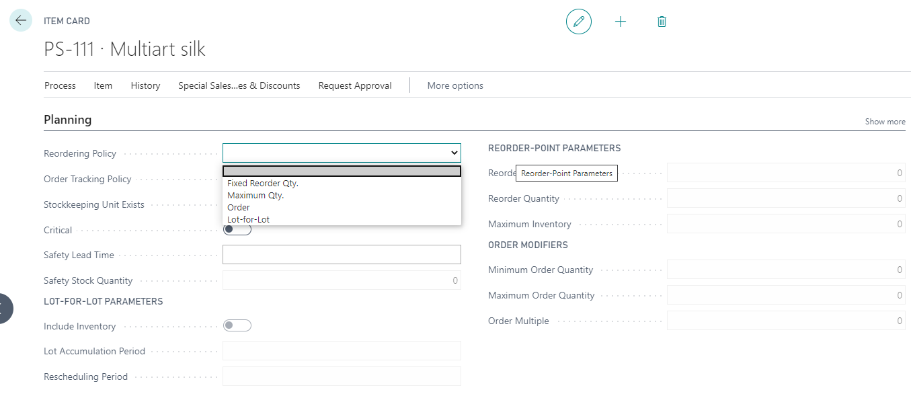The width and height of the screenshot is (911, 394).
Task: Toggle the Include Inventory switch
Action: pos(237,326)
